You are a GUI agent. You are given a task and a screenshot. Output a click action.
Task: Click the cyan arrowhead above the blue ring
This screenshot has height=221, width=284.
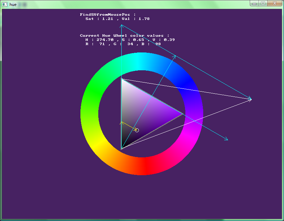coord(175,56)
